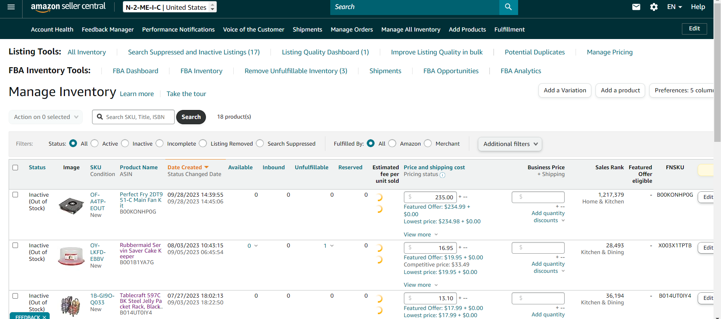The image size is (721, 319).
Task: Open the Help link in header
Action: pos(698,7)
